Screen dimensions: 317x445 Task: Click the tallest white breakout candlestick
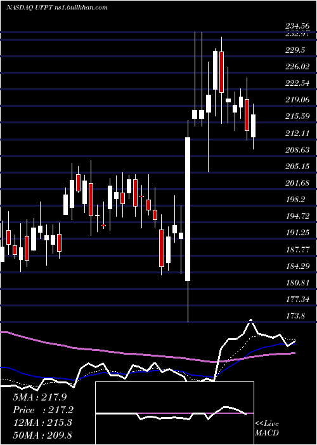coord(188,209)
